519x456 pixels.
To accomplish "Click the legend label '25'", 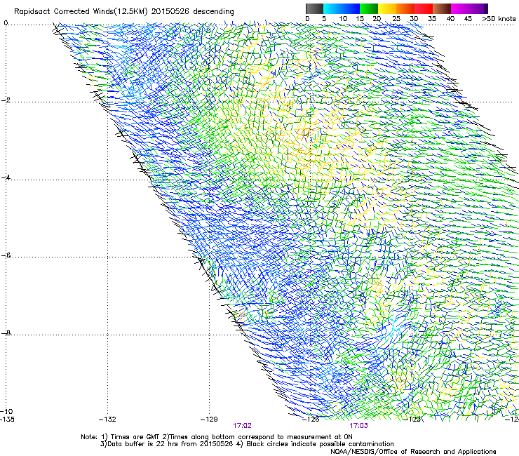I will point(396,18).
